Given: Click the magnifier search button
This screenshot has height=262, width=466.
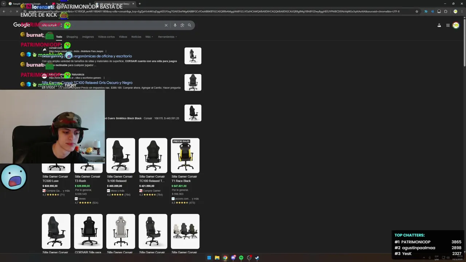Looking at the screenshot, I should pyautogui.click(x=189, y=25).
